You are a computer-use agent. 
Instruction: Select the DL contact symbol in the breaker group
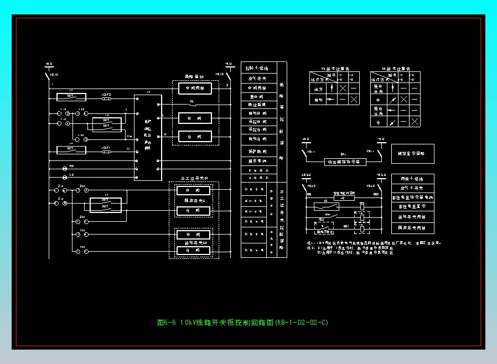point(192,103)
